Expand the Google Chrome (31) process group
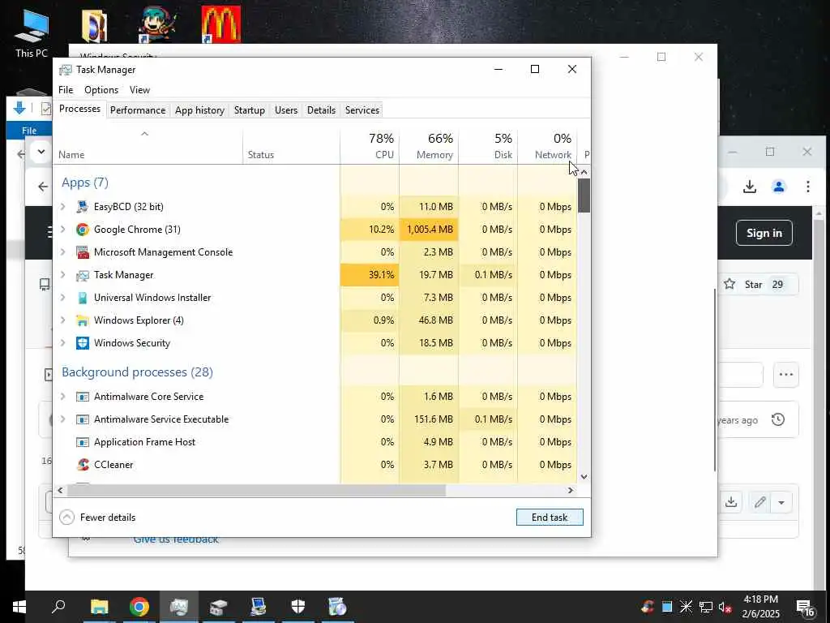This screenshot has height=623, width=830. tap(63, 230)
